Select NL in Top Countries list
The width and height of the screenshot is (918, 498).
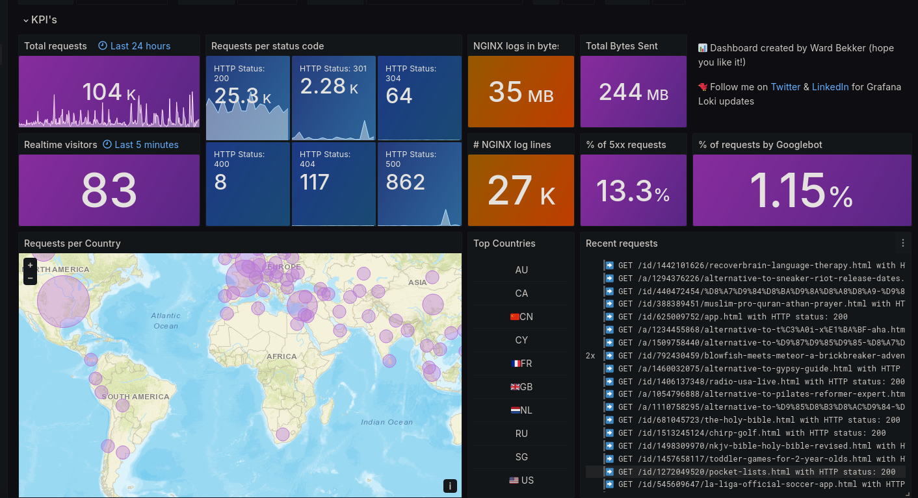521,410
